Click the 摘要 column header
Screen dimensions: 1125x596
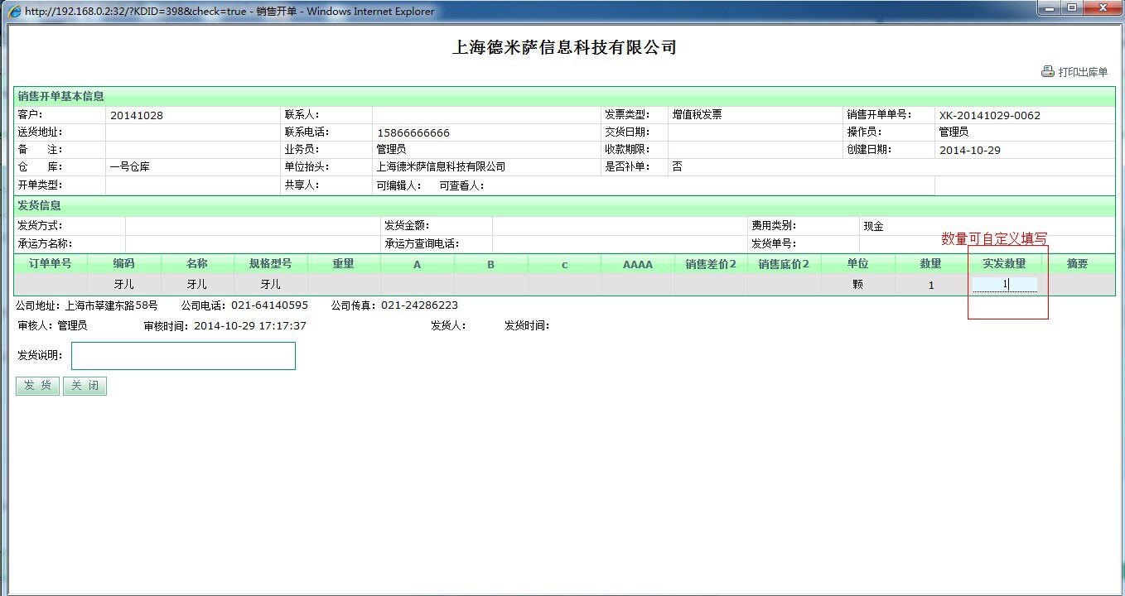(x=1077, y=264)
